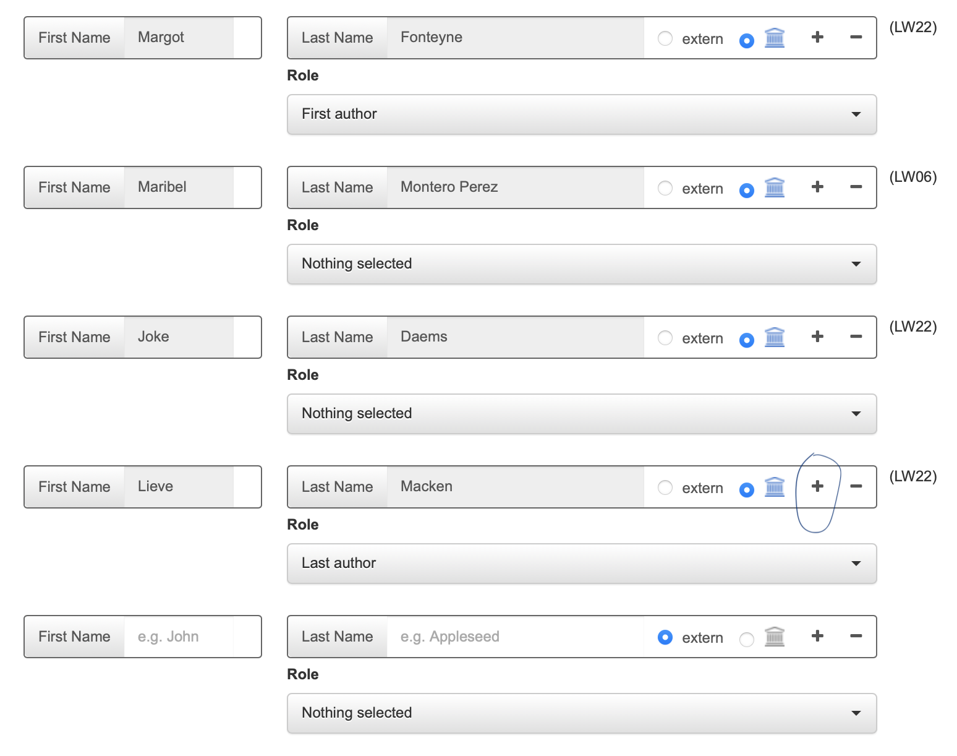Select the institution icon in the empty last row
Image resolution: width=957 pixels, height=756 pixels.
tap(775, 636)
